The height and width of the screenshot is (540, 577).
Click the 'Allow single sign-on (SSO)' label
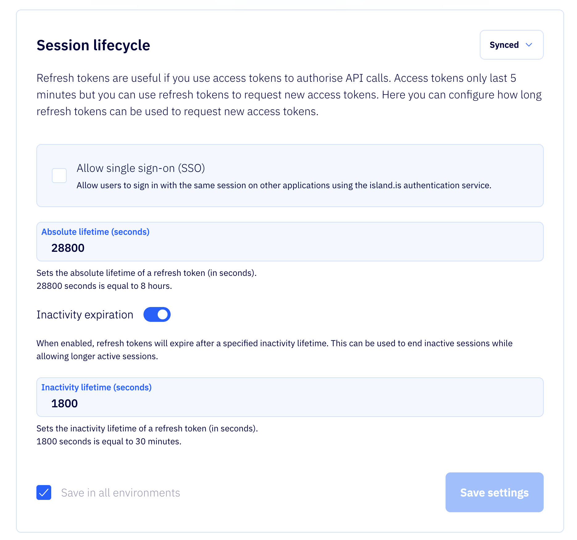[141, 168]
